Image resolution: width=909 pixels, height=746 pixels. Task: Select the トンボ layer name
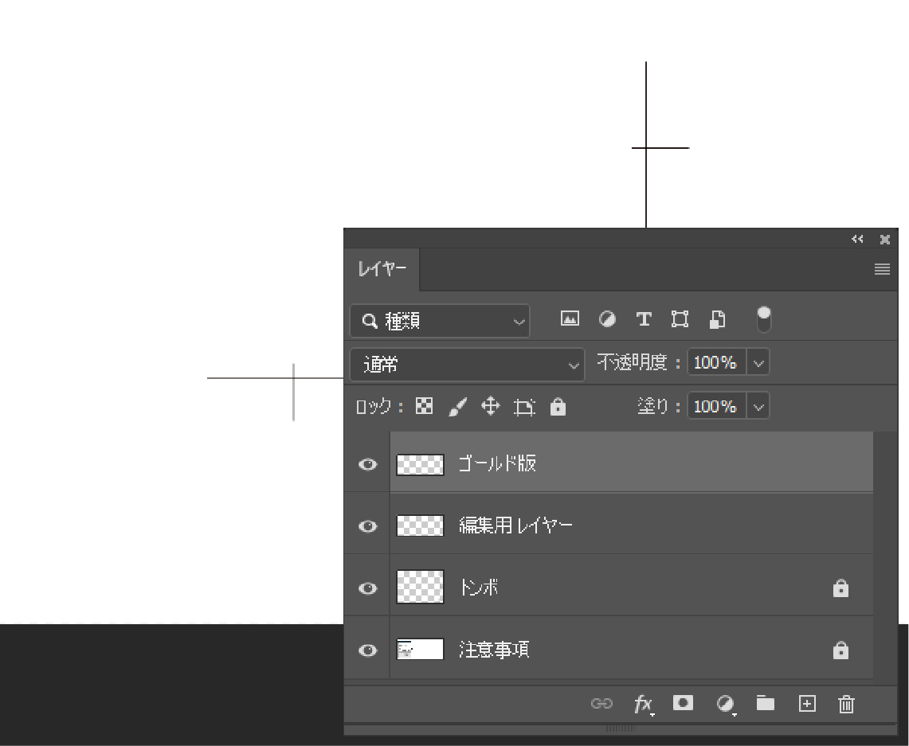[478, 588]
